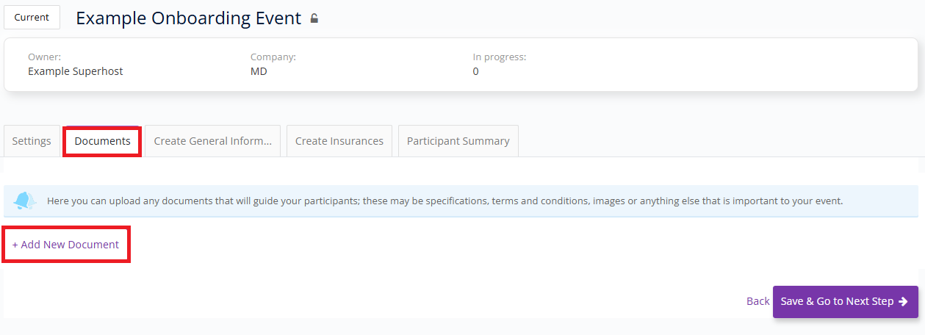Click the MD company value
Screen dimensions: 925x335
259,71
